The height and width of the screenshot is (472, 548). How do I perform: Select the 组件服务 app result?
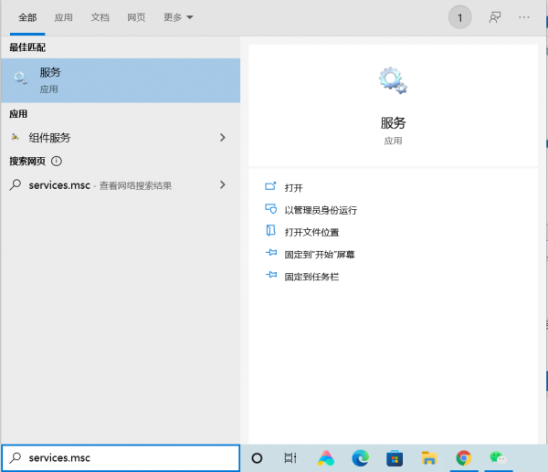click(121, 138)
